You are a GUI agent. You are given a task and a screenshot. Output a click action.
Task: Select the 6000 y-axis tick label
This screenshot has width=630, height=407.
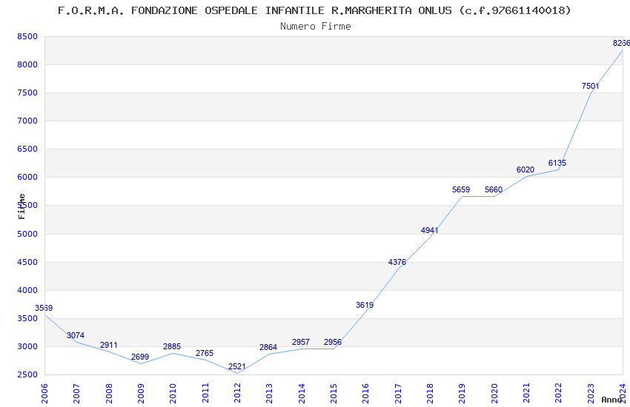pos(27,177)
